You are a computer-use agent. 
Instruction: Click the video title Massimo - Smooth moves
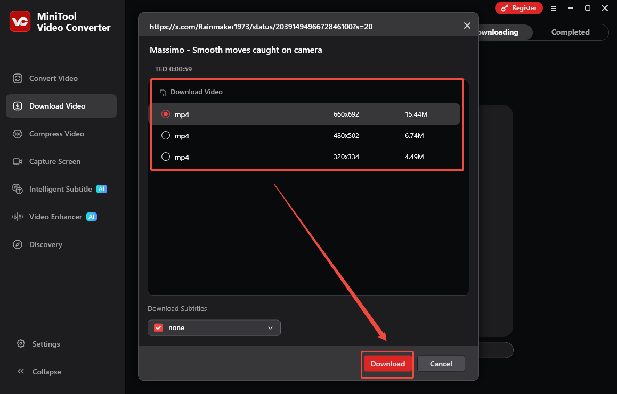(x=236, y=50)
